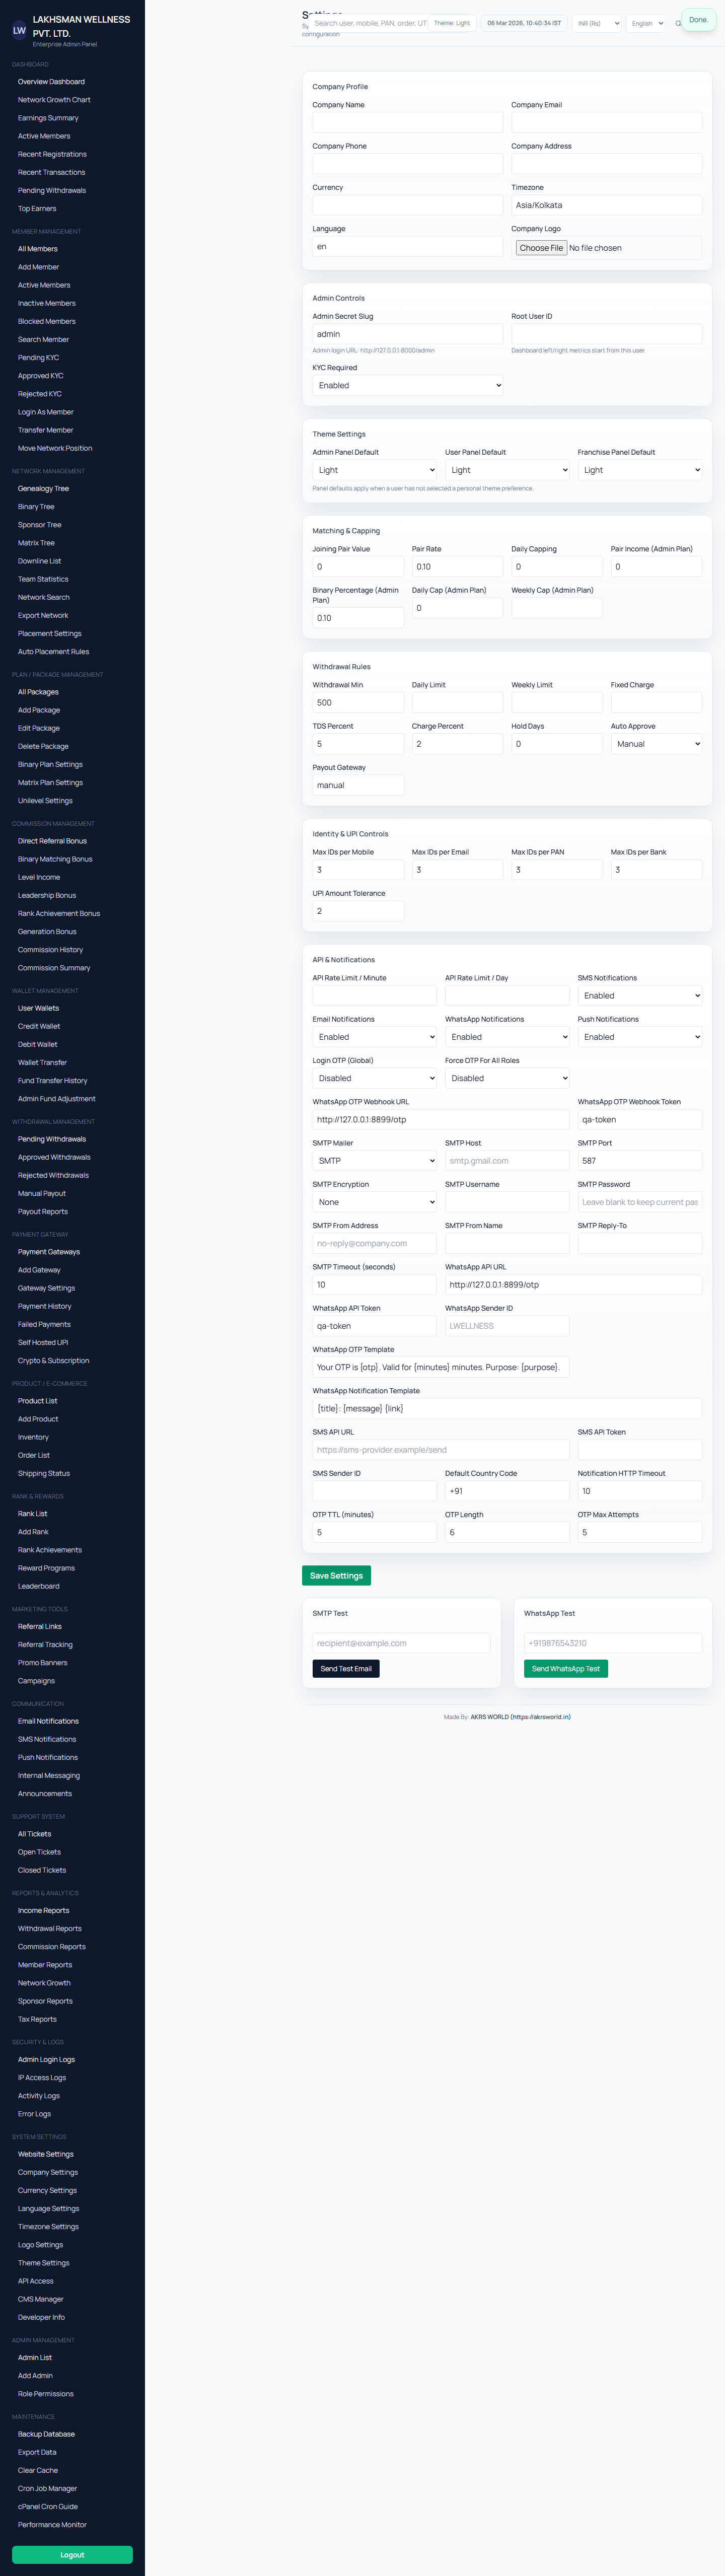The height and width of the screenshot is (2576, 725).
Task: Focus the header search user box
Action: (x=368, y=23)
